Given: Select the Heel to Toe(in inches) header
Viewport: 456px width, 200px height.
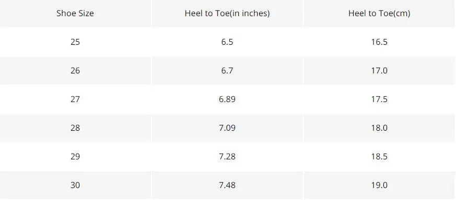Looking at the screenshot, I should pyautogui.click(x=227, y=14).
